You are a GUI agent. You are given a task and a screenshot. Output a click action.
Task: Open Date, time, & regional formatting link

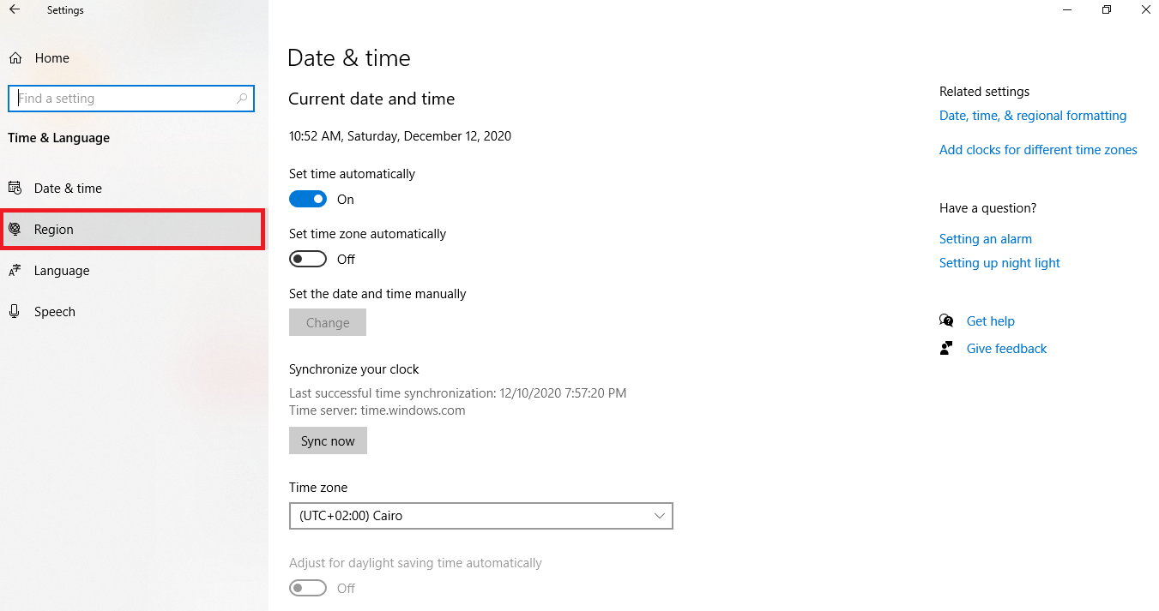[x=1033, y=116]
